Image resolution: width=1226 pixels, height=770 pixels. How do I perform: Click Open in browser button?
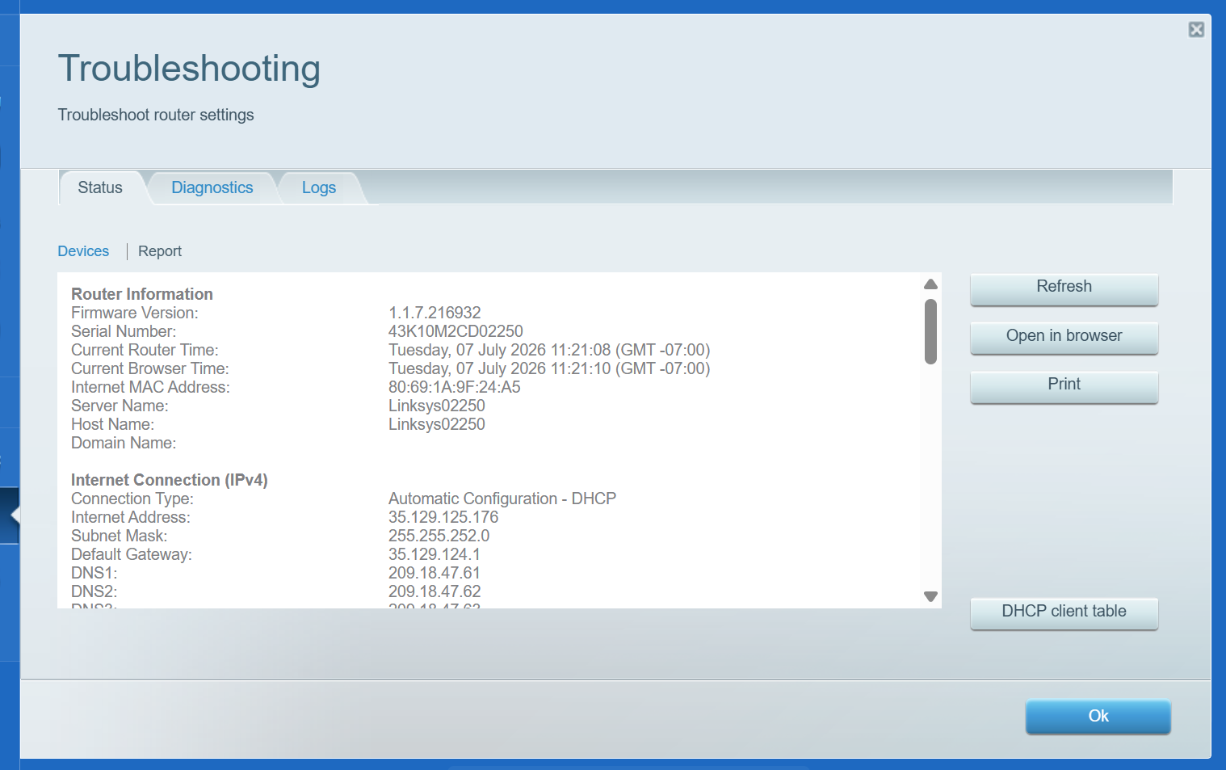click(1064, 337)
